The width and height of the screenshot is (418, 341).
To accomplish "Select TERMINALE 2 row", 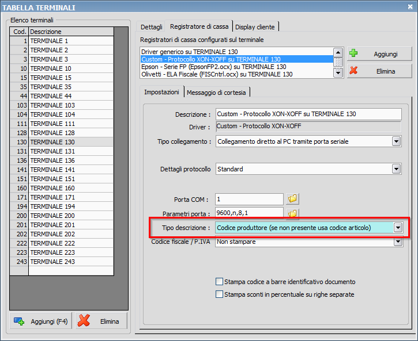I will point(62,50).
